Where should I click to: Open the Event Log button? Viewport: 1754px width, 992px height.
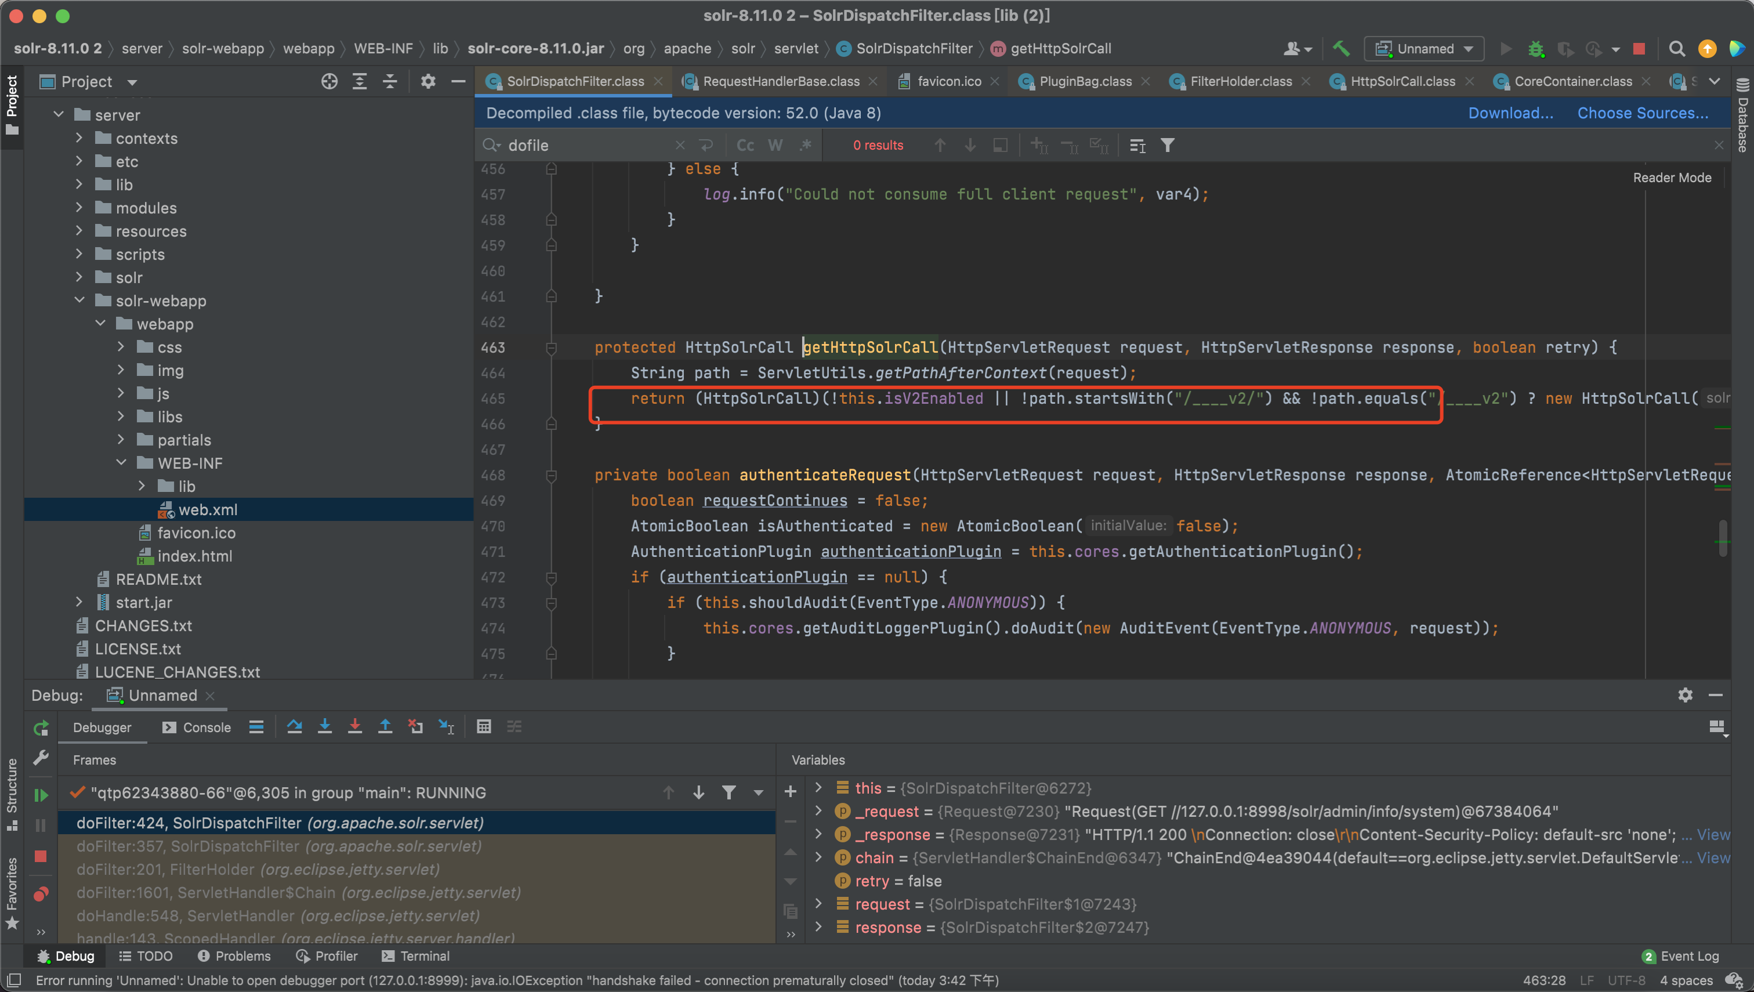pos(1680,956)
